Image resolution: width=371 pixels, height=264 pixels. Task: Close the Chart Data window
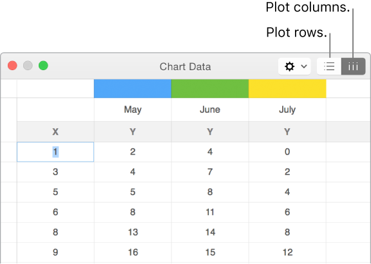(x=12, y=66)
